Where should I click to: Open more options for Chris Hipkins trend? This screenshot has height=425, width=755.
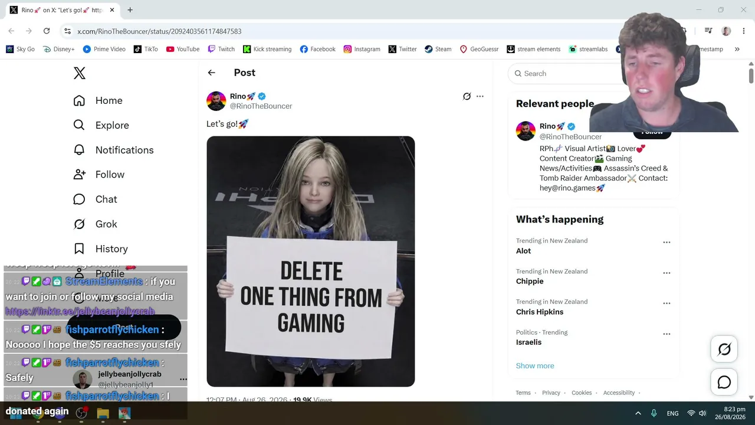tap(667, 303)
